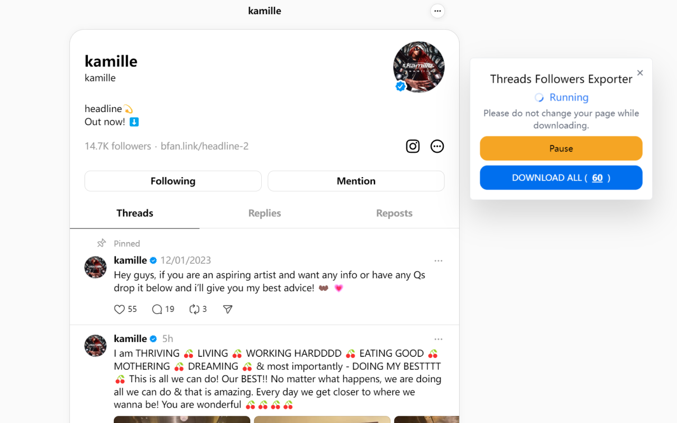The height and width of the screenshot is (423, 677).
Task: Close the Threads Followers Exporter panel
Action: 640,73
